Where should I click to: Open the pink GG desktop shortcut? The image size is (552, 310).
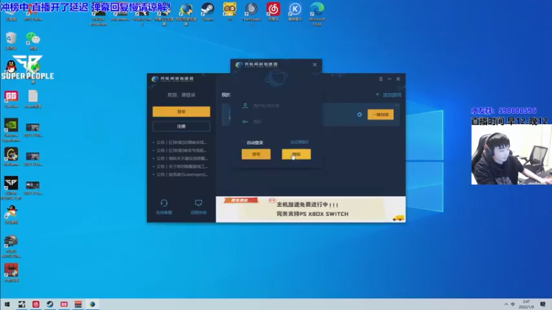tap(11, 99)
